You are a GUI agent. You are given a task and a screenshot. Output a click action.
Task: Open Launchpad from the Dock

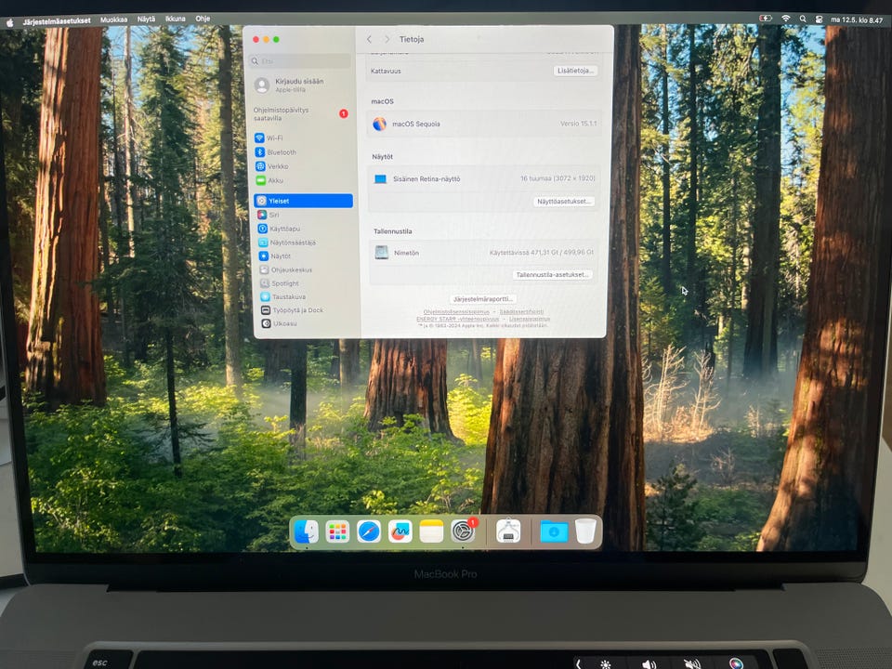click(x=337, y=531)
